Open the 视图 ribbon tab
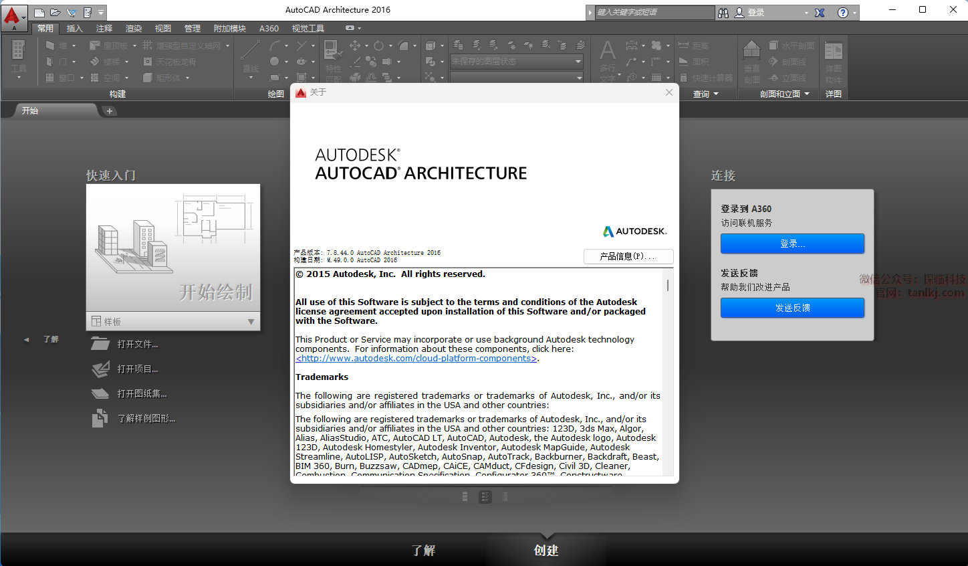The image size is (968, 566). pos(163,28)
